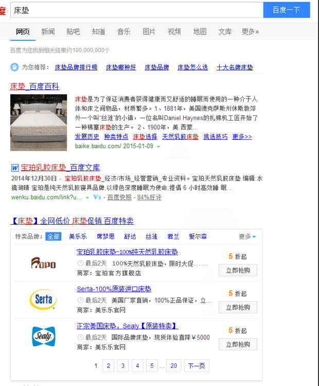Viewport: 319px width, 386px height.
Task: Open the 百度快照 cached page link
Action: [119, 197]
